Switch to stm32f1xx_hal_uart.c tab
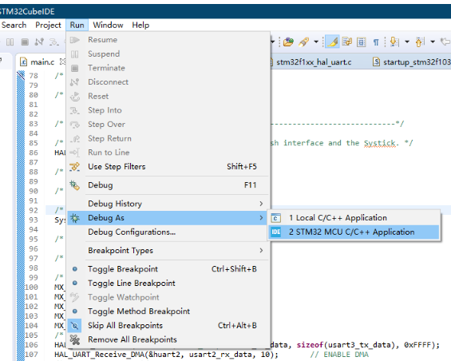 pyautogui.click(x=314, y=62)
